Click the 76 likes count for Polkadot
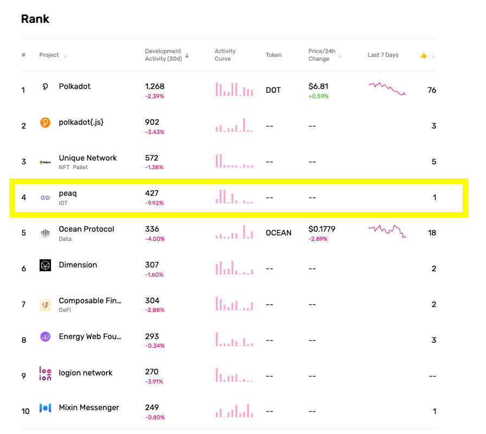Viewport: 486px width, 434px height. [x=432, y=90]
